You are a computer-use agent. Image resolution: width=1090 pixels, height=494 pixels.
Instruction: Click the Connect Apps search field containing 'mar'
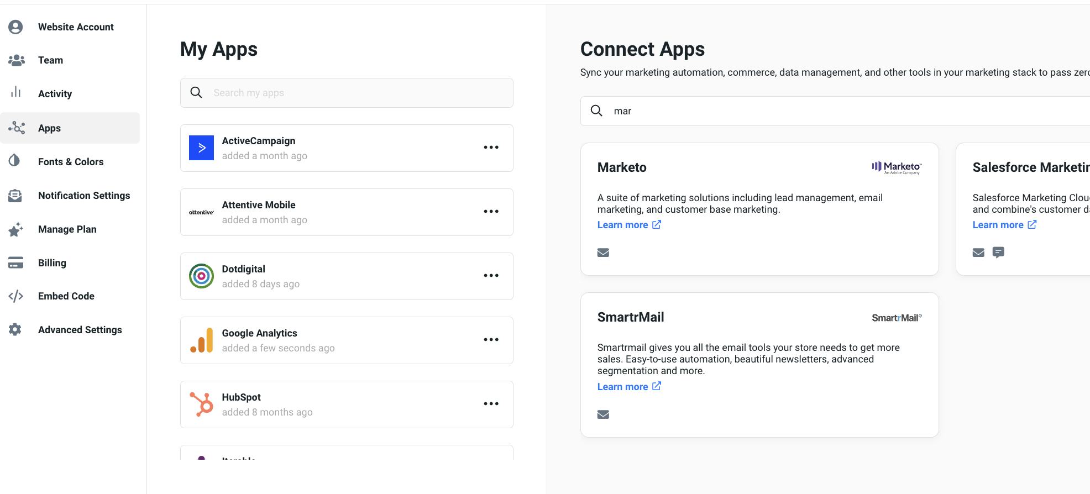point(835,111)
